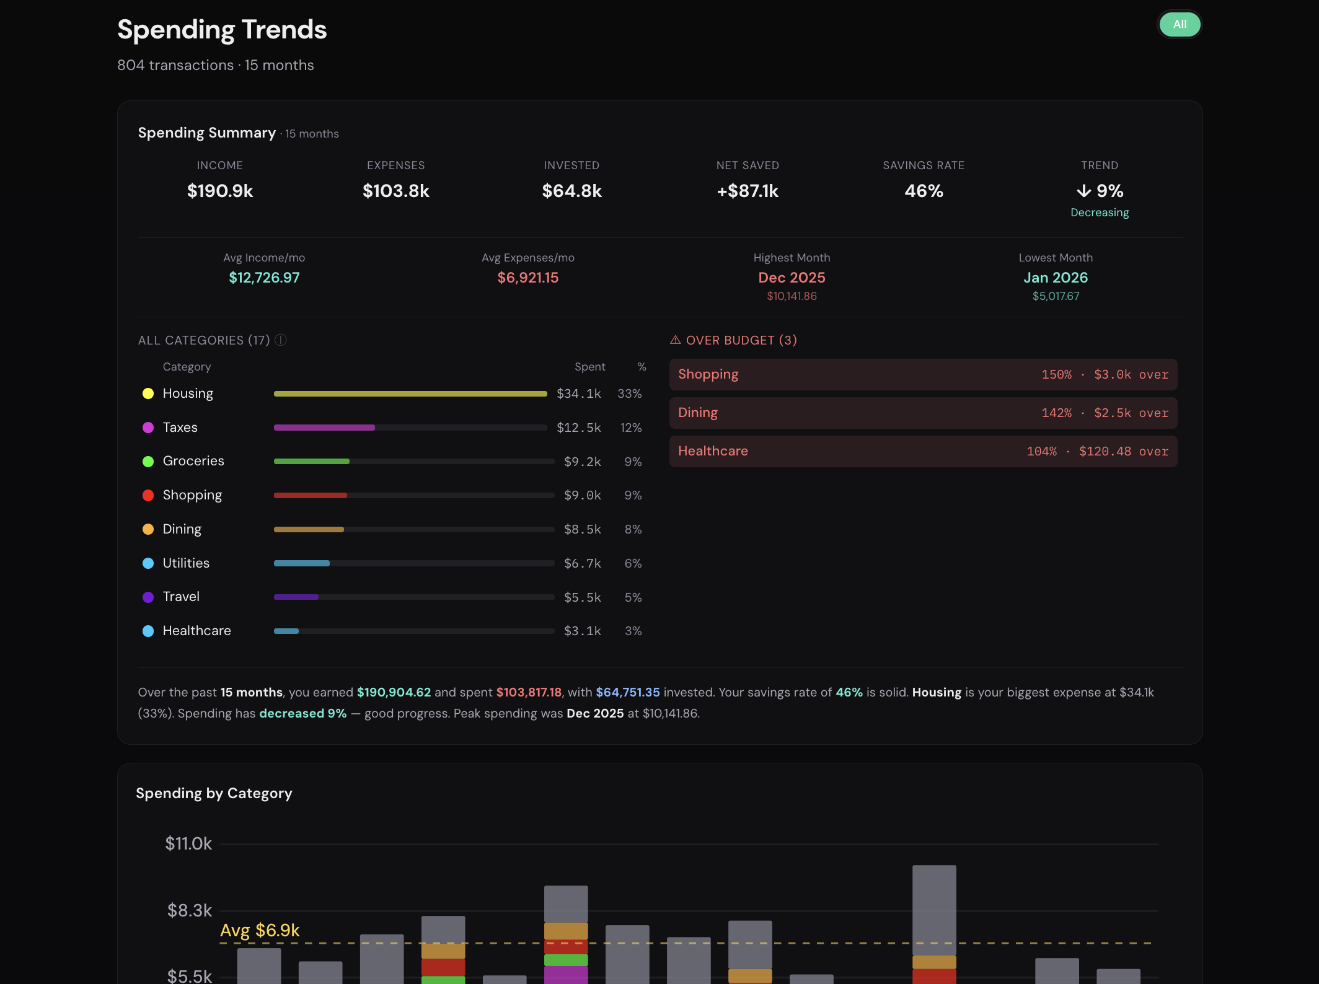
Task: Expand the Spending Summary section
Action: point(207,132)
